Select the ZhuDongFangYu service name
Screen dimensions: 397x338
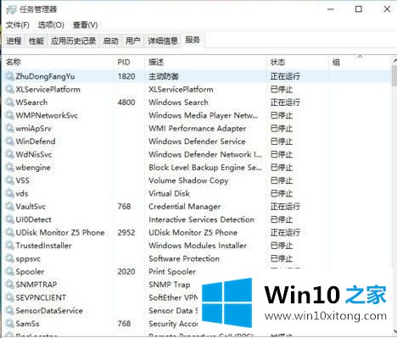45,76
